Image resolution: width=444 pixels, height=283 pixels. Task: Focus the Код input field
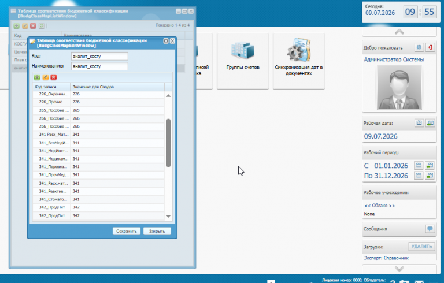pyautogui.click(x=99, y=57)
